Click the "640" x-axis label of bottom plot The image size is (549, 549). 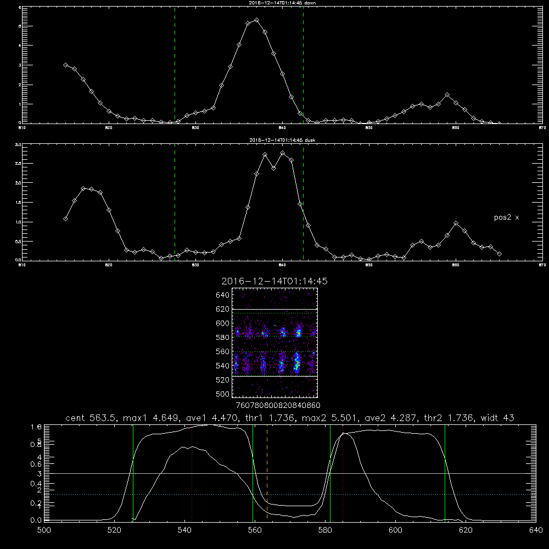(536, 530)
